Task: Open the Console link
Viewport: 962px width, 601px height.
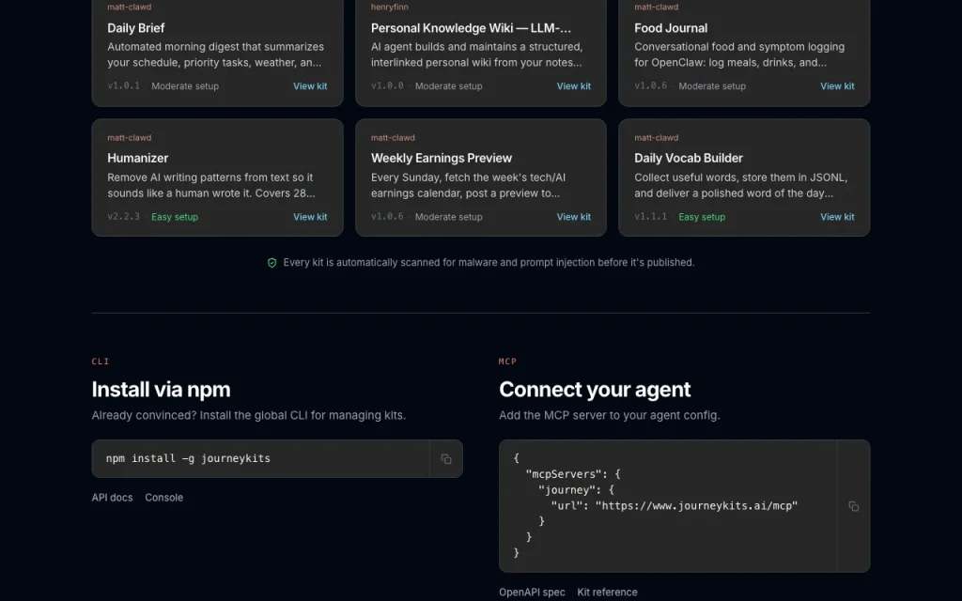Action: point(163,498)
